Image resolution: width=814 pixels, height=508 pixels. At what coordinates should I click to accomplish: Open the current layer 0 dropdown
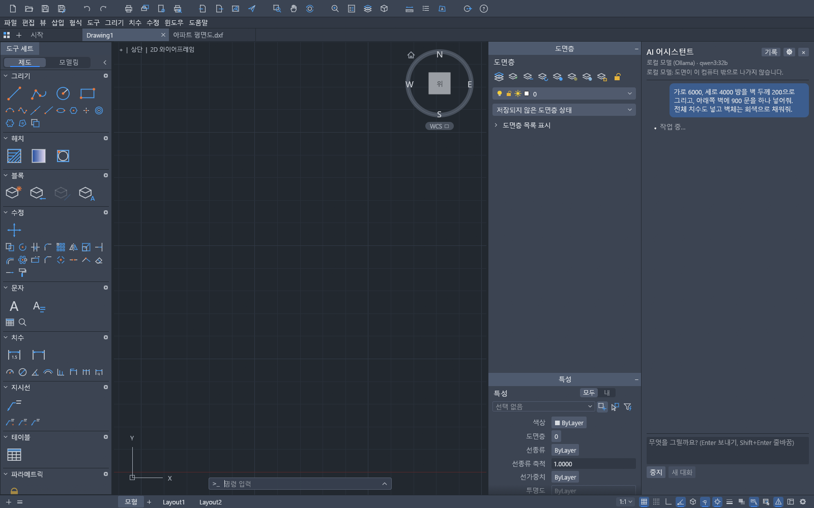(564, 93)
